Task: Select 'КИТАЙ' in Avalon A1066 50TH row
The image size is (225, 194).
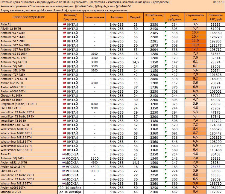Action: pyautogui.click(x=72, y=91)
